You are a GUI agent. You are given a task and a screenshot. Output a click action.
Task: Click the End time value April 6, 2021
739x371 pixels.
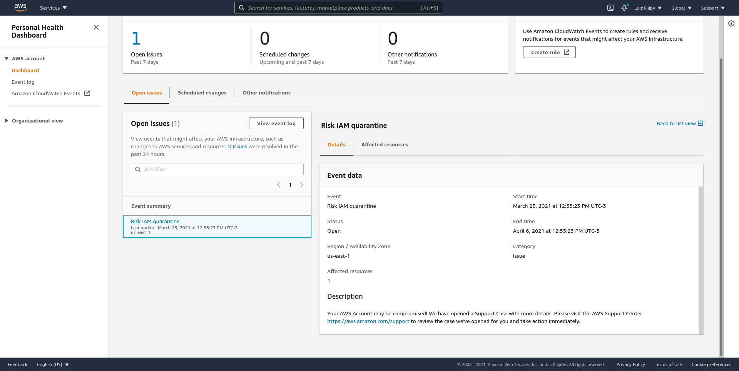556,231
